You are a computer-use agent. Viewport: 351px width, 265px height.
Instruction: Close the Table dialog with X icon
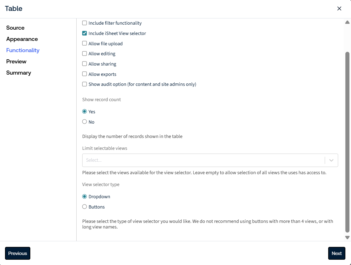pyautogui.click(x=339, y=8)
